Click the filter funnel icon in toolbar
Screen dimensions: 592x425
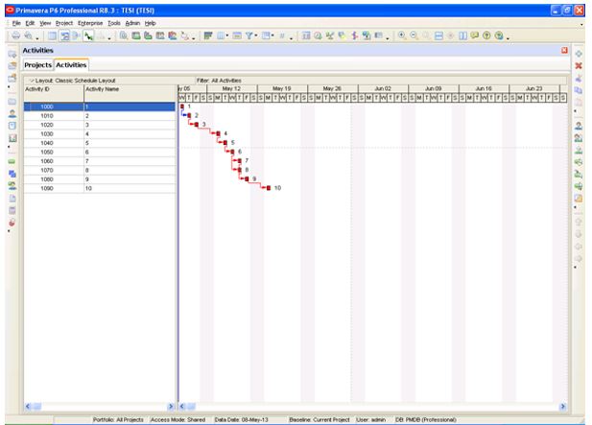click(x=248, y=35)
